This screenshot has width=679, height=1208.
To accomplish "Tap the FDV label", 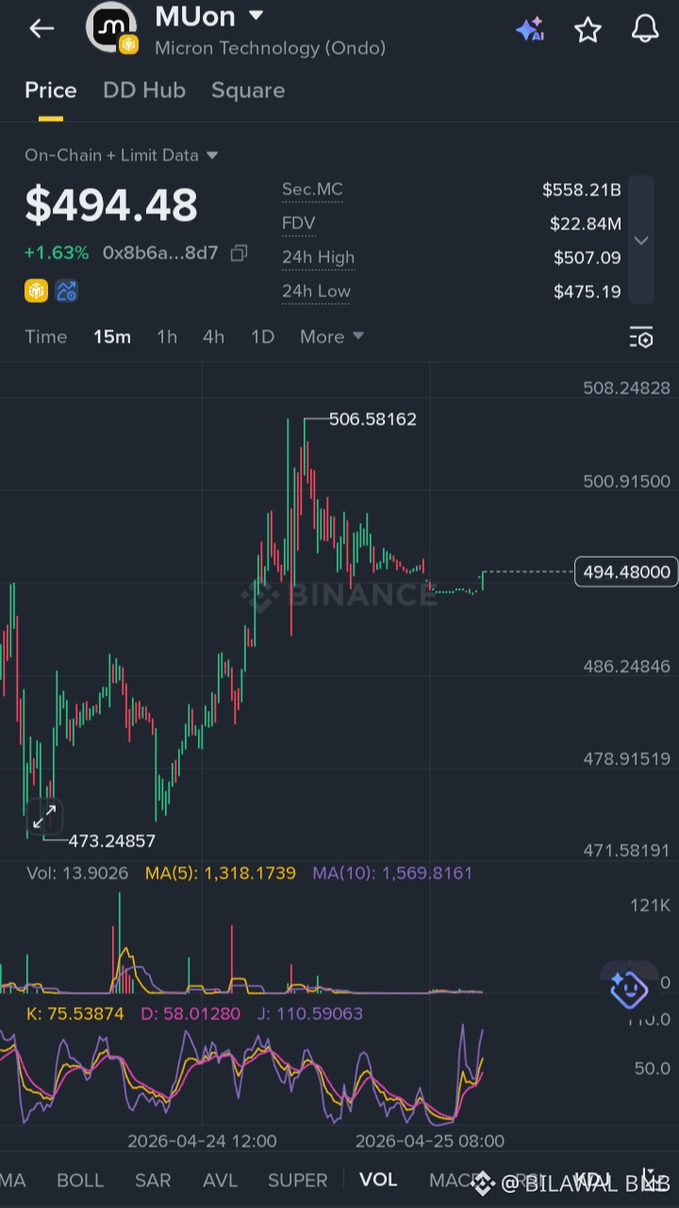I will pyautogui.click(x=299, y=223).
